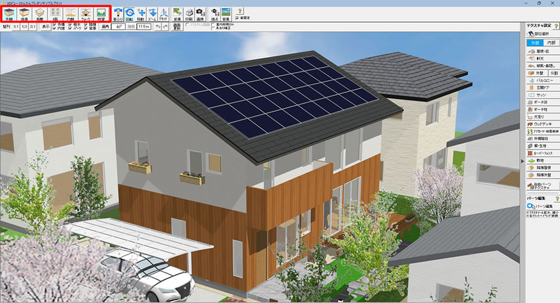This screenshot has width=560, height=303.
Task: Click the 1:2 layout ratio button
Action: click(24, 27)
